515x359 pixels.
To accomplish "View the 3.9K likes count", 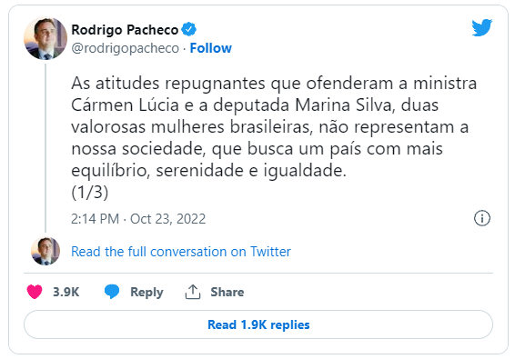I will pyautogui.click(x=66, y=292).
